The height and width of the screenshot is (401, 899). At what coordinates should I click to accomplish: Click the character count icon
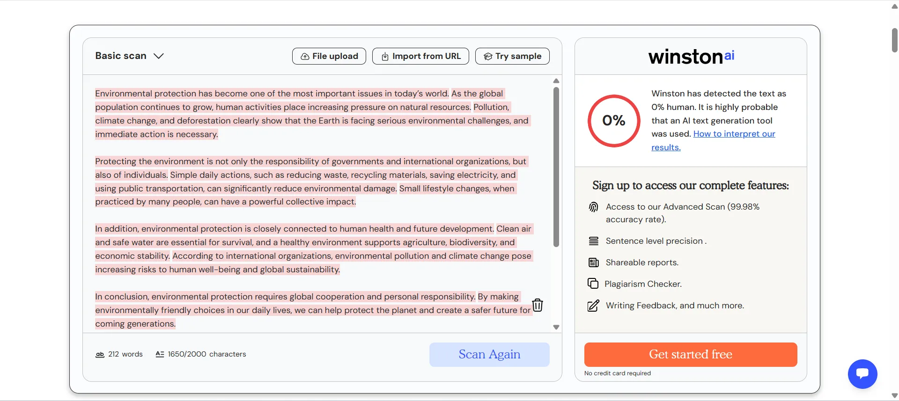pos(160,354)
